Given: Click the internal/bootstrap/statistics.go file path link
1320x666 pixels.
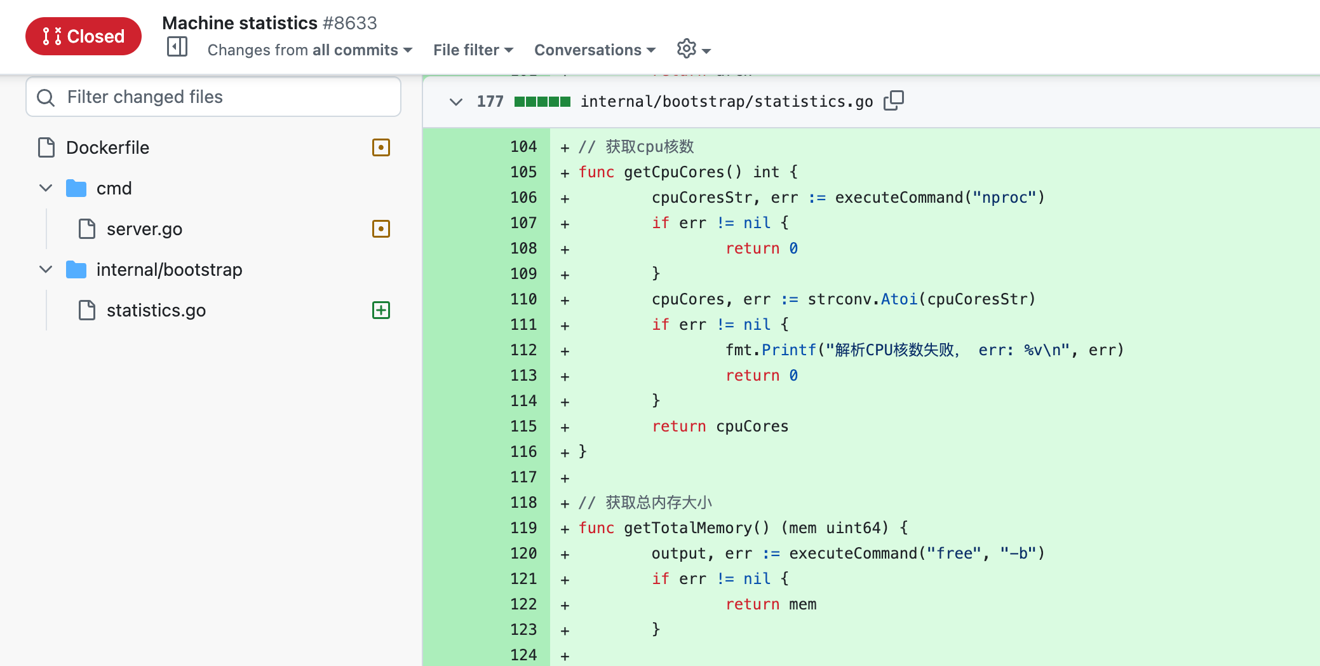Looking at the screenshot, I should click(726, 102).
